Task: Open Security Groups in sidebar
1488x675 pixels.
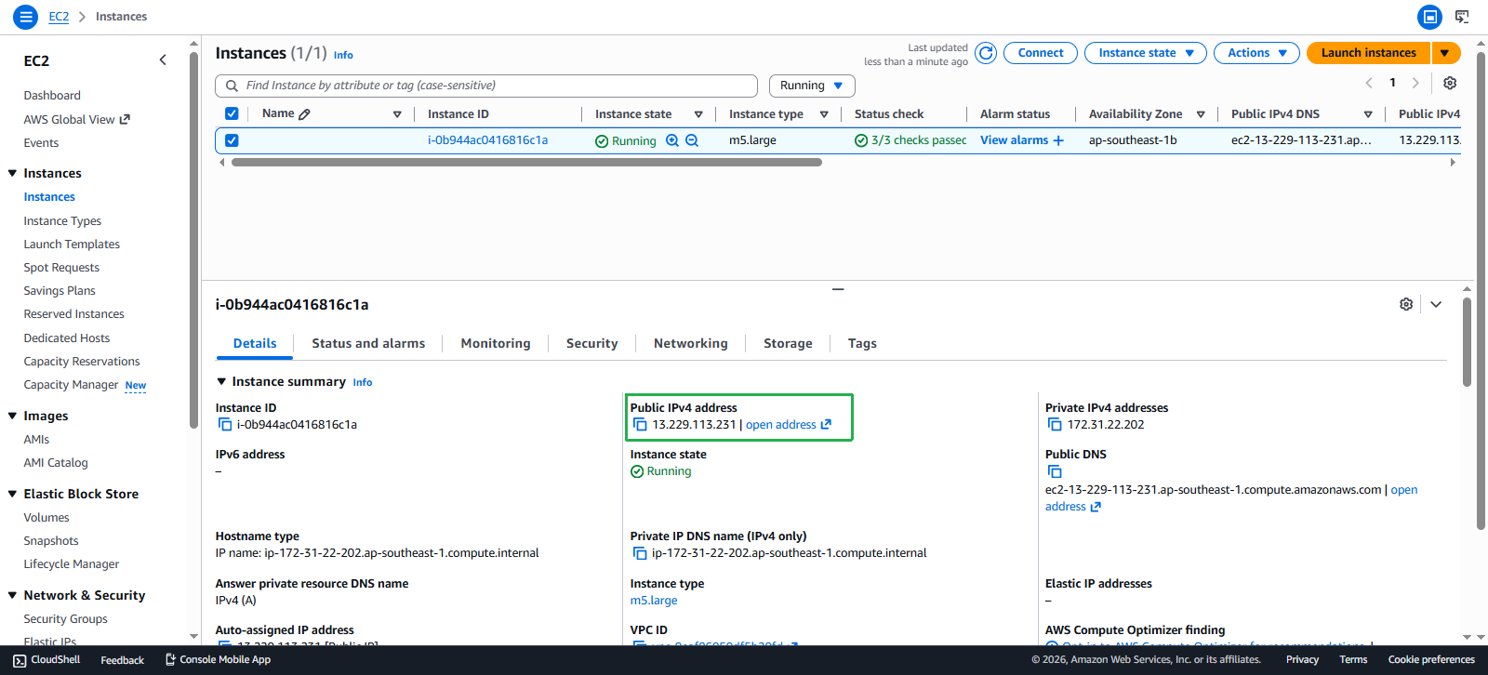Action: tap(65, 619)
